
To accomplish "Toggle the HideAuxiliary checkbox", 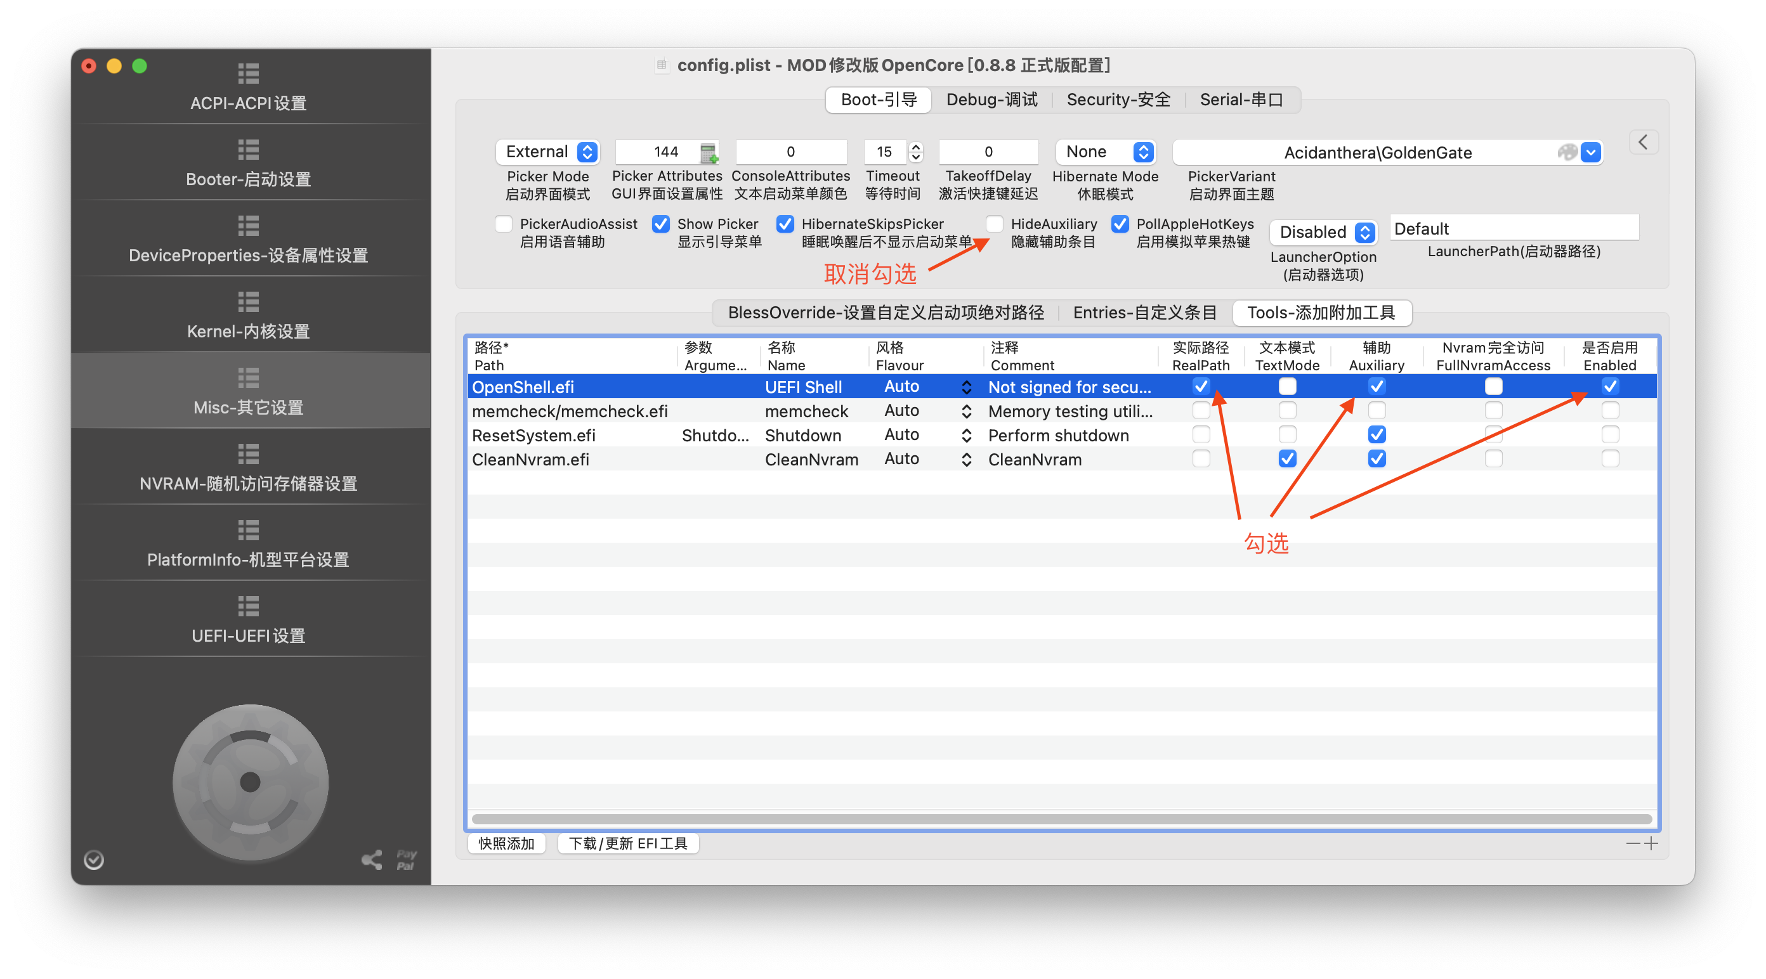I will pyautogui.click(x=995, y=224).
